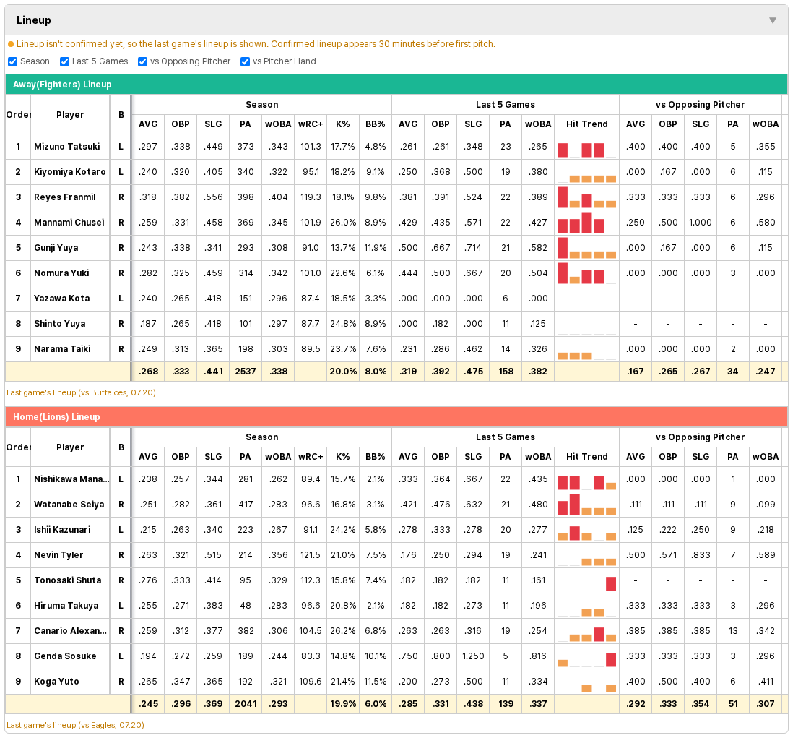The image size is (793, 738).
Task: Disable vs Opposing Pitcher checkbox
Action: (x=142, y=61)
